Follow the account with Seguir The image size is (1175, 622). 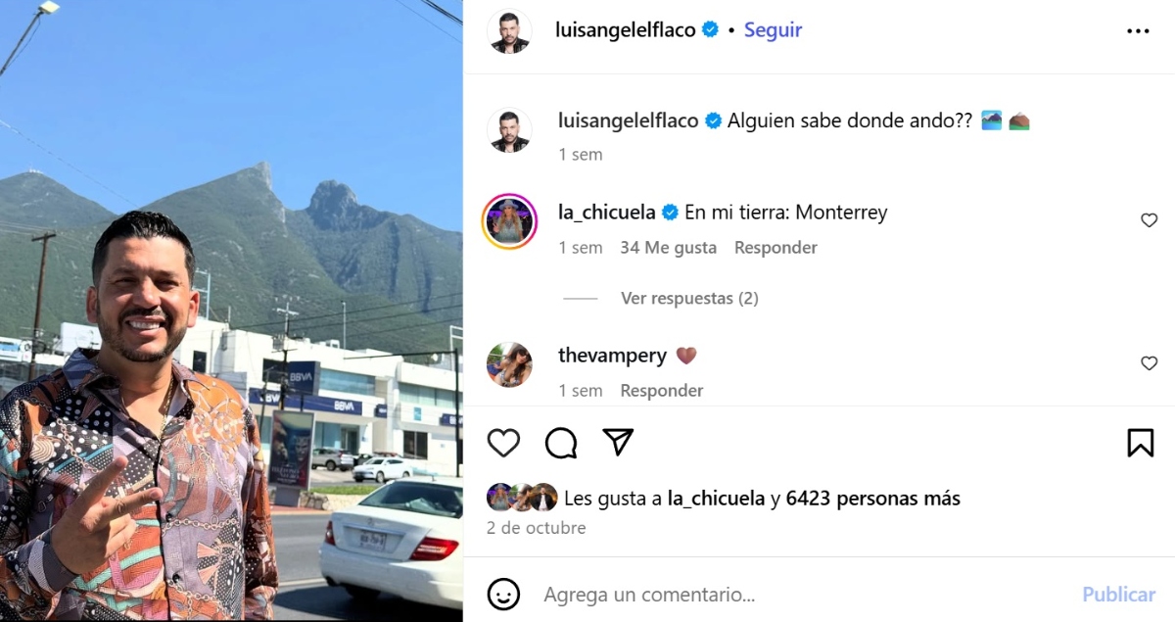[x=773, y=29]
